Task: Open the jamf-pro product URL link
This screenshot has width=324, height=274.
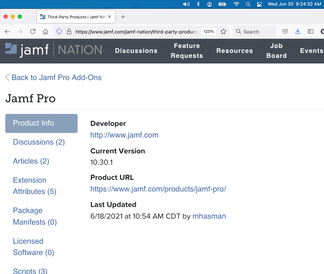Action: point(158,189)
